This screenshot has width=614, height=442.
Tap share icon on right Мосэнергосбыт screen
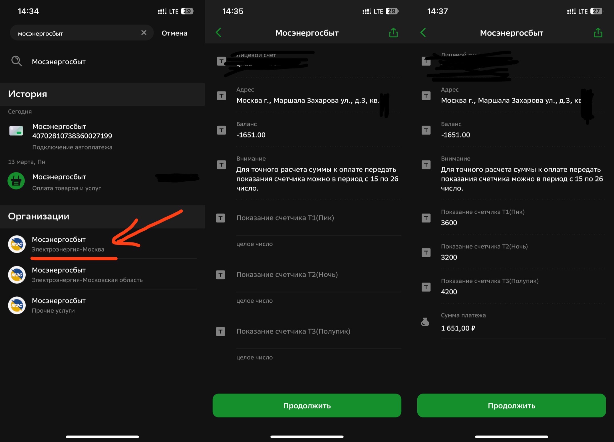(598, 32)
